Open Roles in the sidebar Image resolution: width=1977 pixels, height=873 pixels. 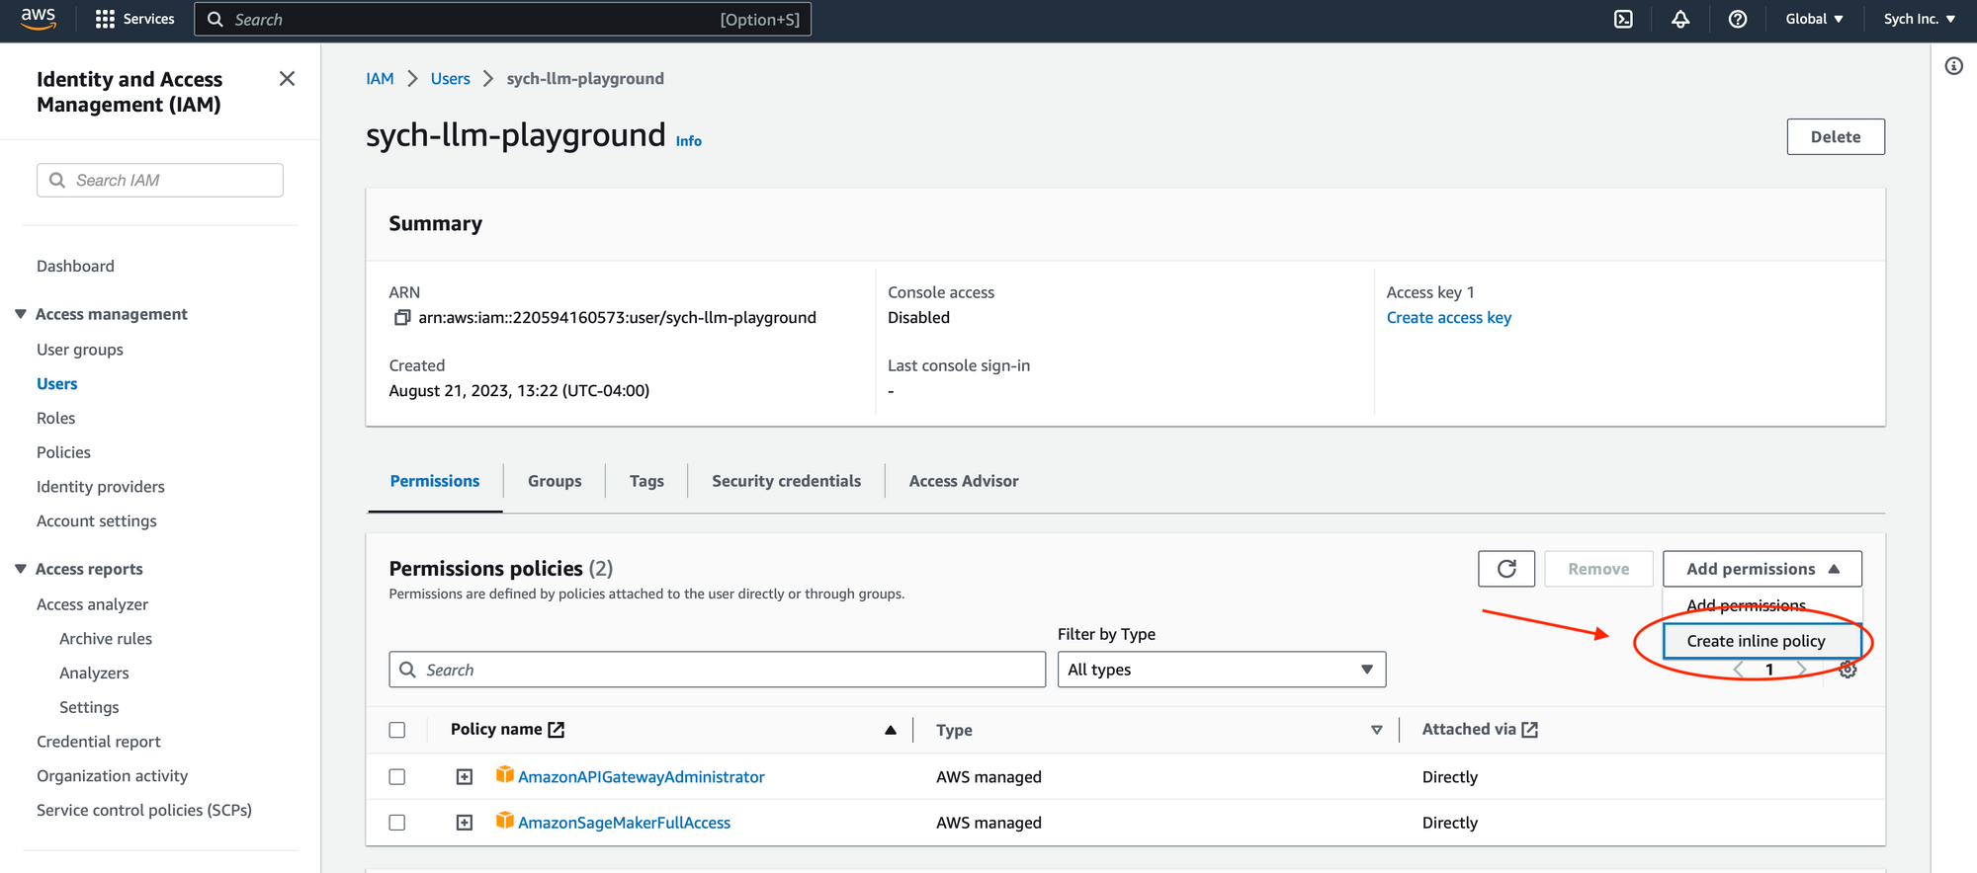(x=55, y=418)
